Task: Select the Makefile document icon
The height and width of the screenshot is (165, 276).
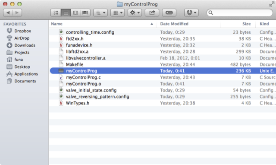Action: (x=61, y=64)
